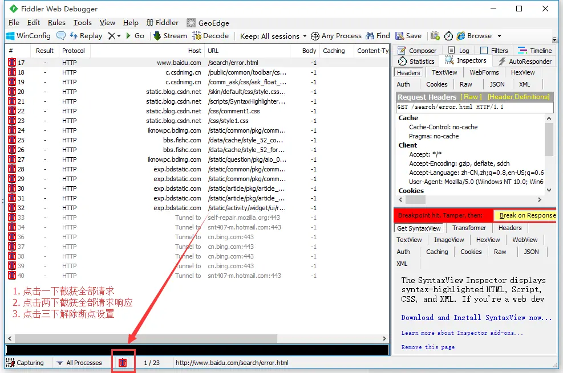Open the Help menu

coord(131,23)
